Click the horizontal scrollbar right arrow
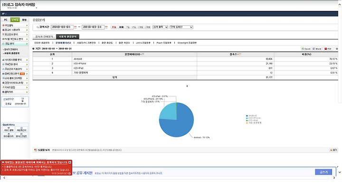 click(x=334, y=178)
